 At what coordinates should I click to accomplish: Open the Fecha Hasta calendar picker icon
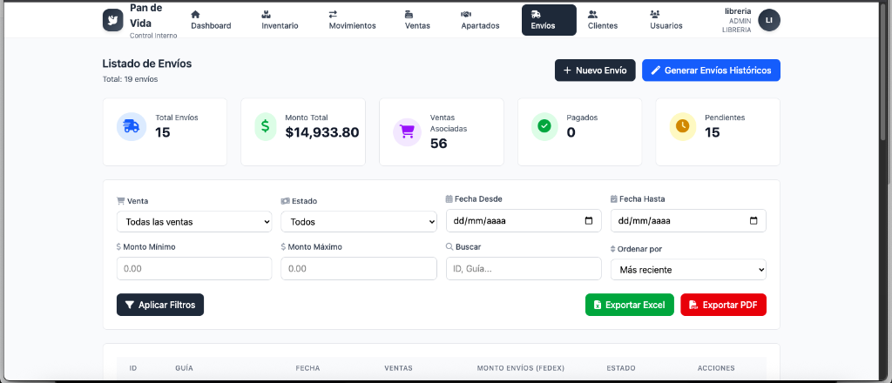753,221
